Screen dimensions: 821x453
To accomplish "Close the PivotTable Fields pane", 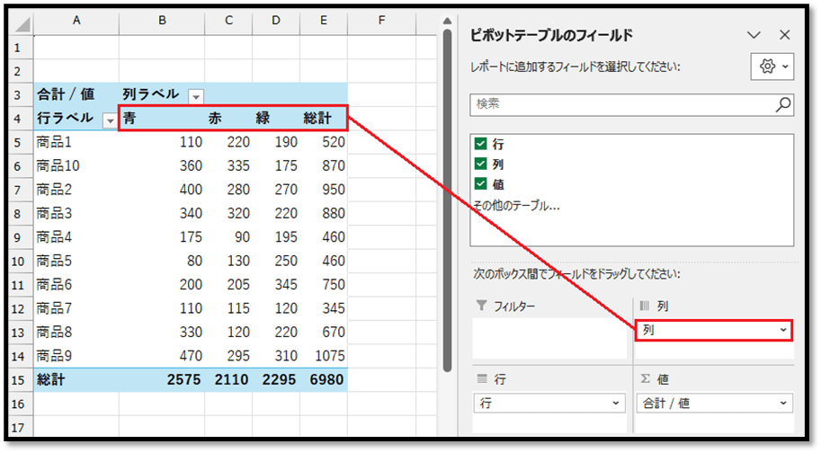I will (784, 36).
